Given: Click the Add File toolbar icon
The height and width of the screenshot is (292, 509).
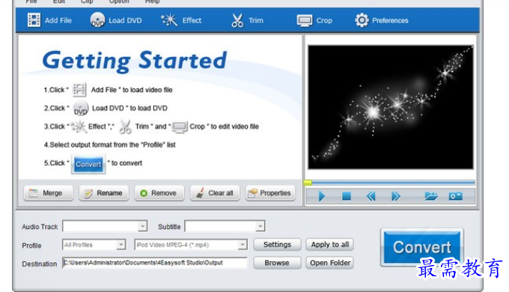Looking at the screenshot, I should 34,20.
